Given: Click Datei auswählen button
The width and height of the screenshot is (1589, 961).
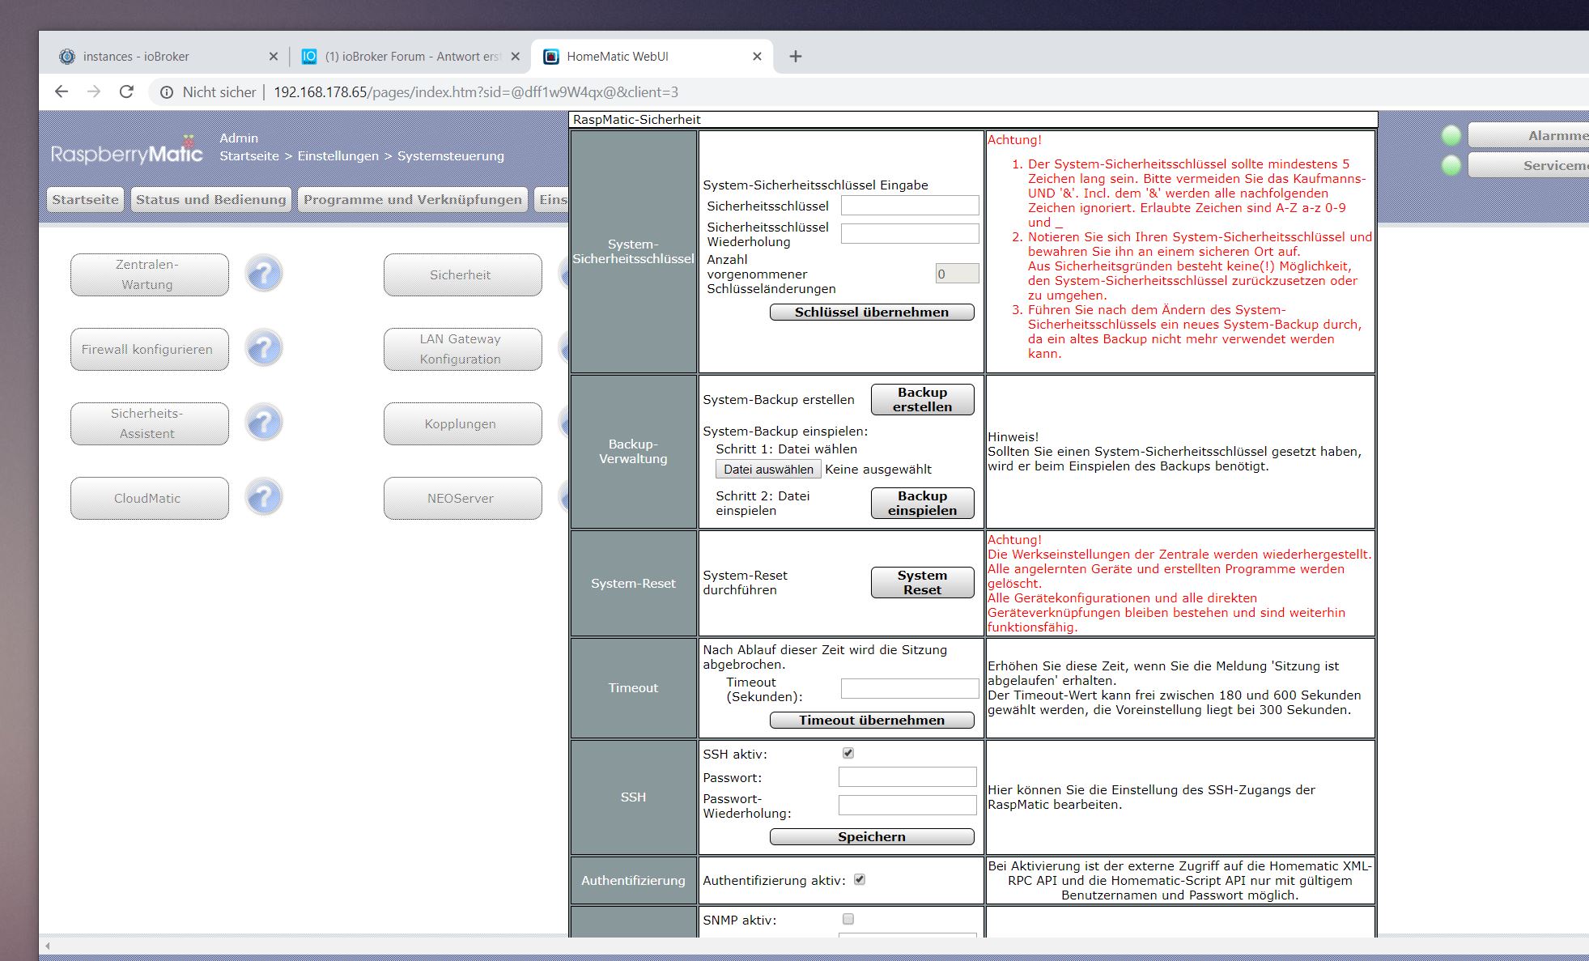Looking at the screenshot, I should click(768, 469).
